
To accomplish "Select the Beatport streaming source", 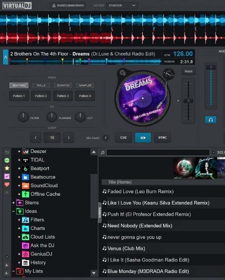I will pos(40,168).
